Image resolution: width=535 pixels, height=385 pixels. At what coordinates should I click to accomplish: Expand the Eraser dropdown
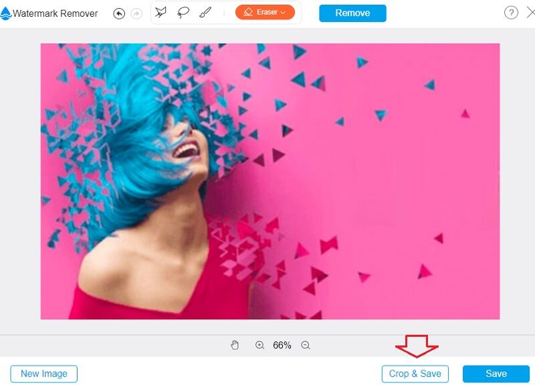pos(265,12)
